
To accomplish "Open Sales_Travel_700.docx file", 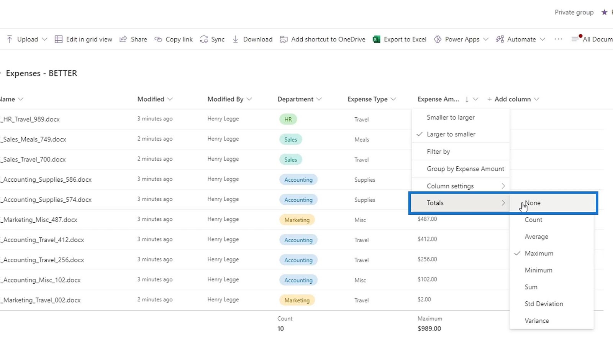I will point(33,159).
